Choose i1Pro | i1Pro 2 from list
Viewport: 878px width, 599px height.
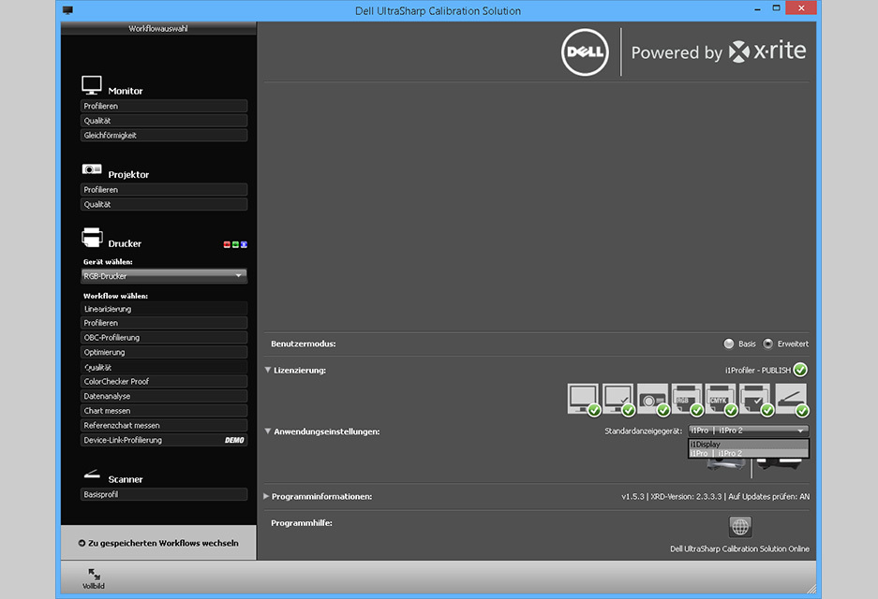[749, 453]
